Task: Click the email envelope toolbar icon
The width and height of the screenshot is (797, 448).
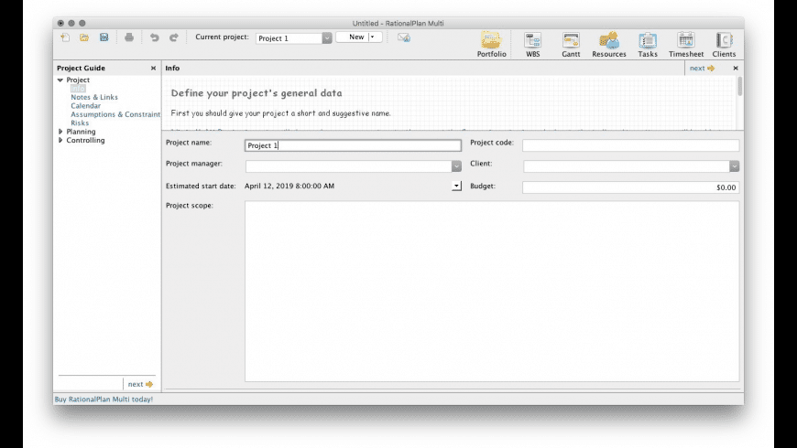Action: coord(404,37)
